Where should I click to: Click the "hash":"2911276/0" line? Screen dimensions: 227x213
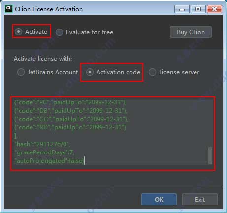tap(42, 144)
